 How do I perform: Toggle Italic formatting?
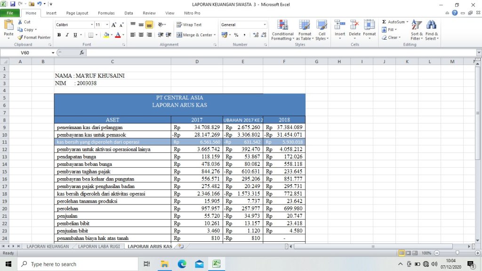pos(67,35)
